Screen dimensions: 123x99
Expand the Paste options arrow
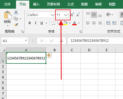tap(8, 25)
